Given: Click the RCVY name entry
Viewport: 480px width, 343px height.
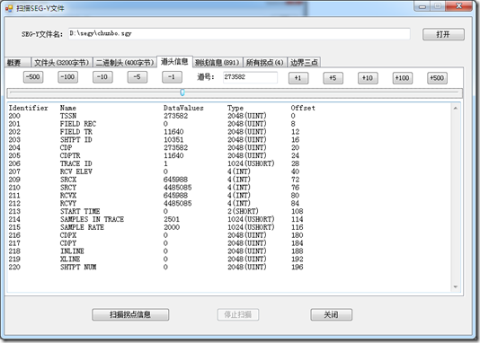Looking at the screenshot, I should (x=68, y=203).
